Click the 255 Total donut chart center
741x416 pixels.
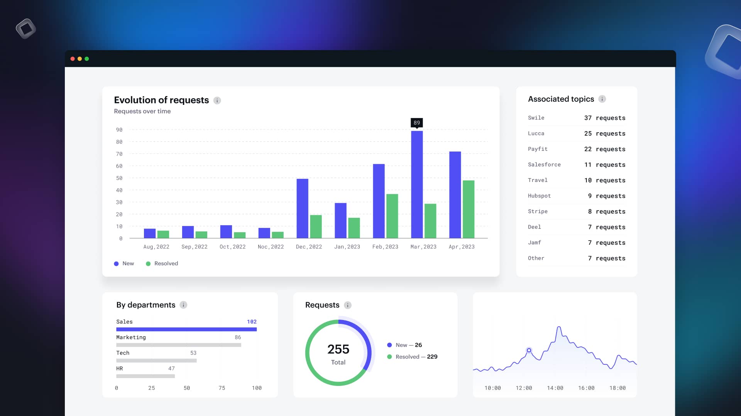click(x=338, y=353)
